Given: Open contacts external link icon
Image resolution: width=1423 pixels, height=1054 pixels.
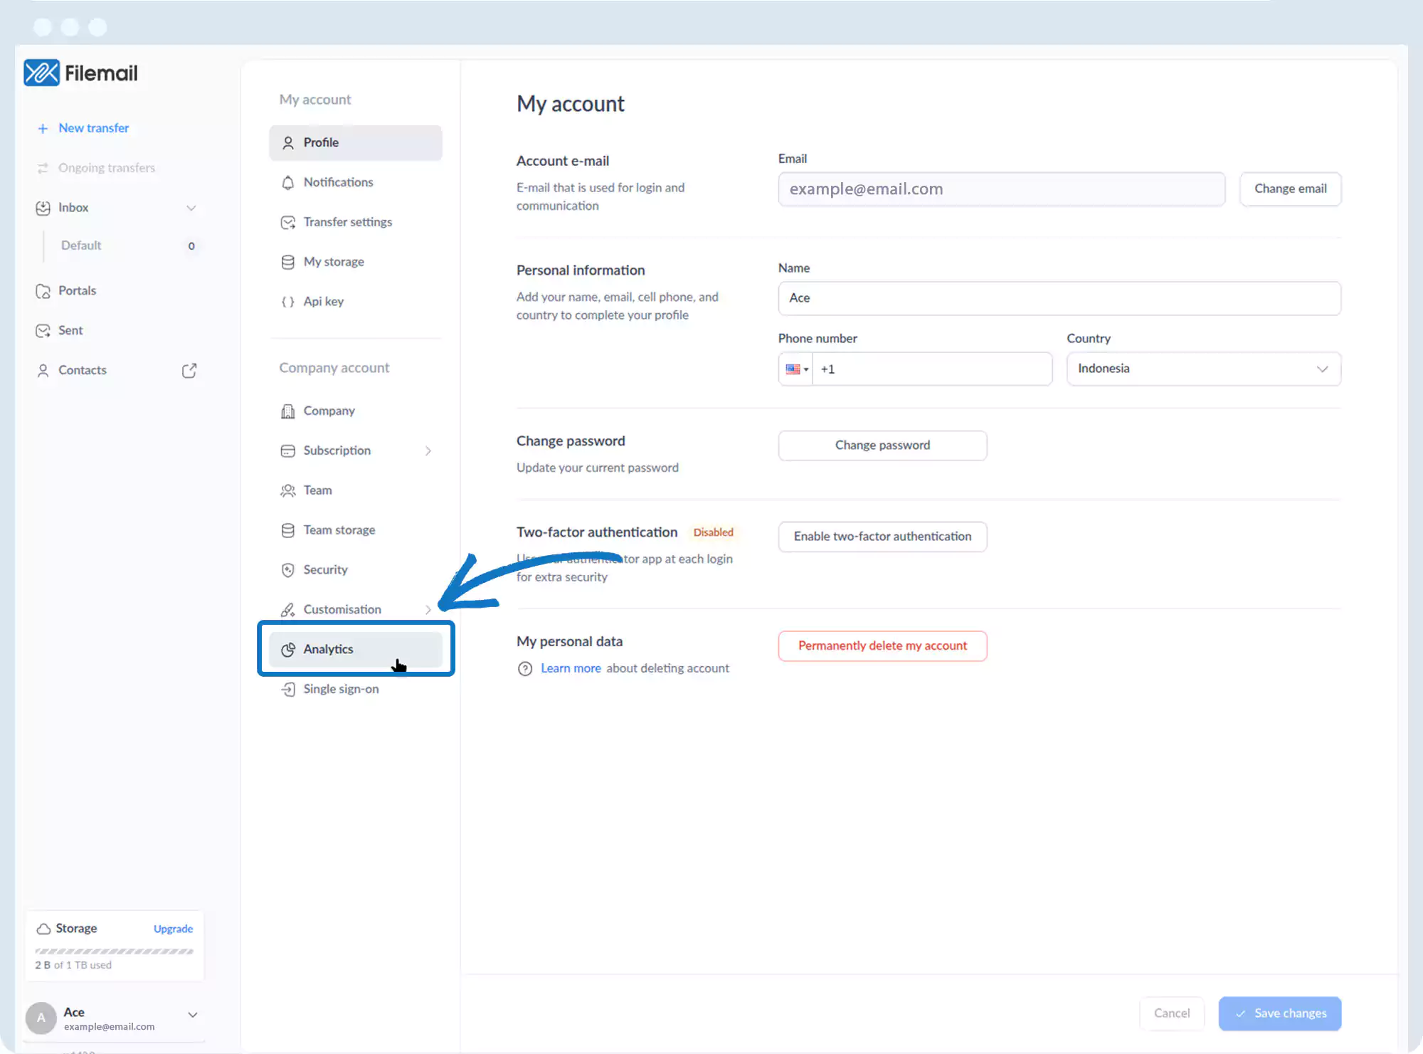Looking at the screenshot, I should (189, 370).
